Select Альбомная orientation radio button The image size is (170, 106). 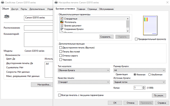150,74
